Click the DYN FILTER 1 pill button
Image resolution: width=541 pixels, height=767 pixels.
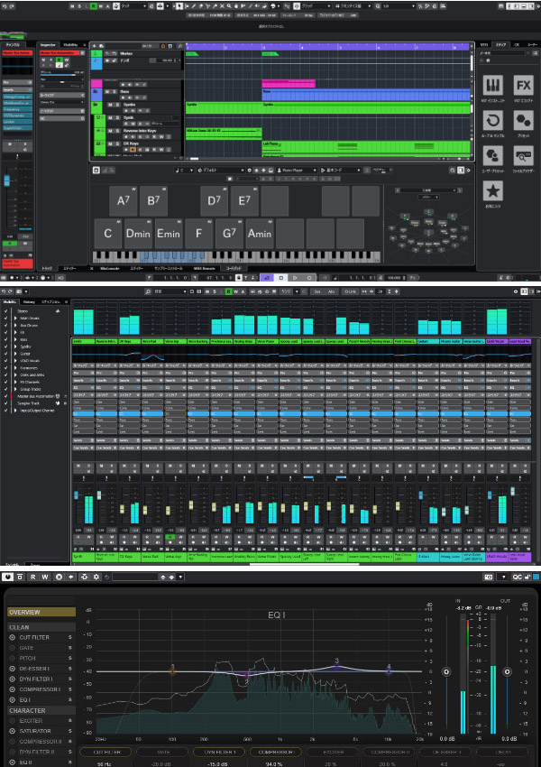click(219, 752)
